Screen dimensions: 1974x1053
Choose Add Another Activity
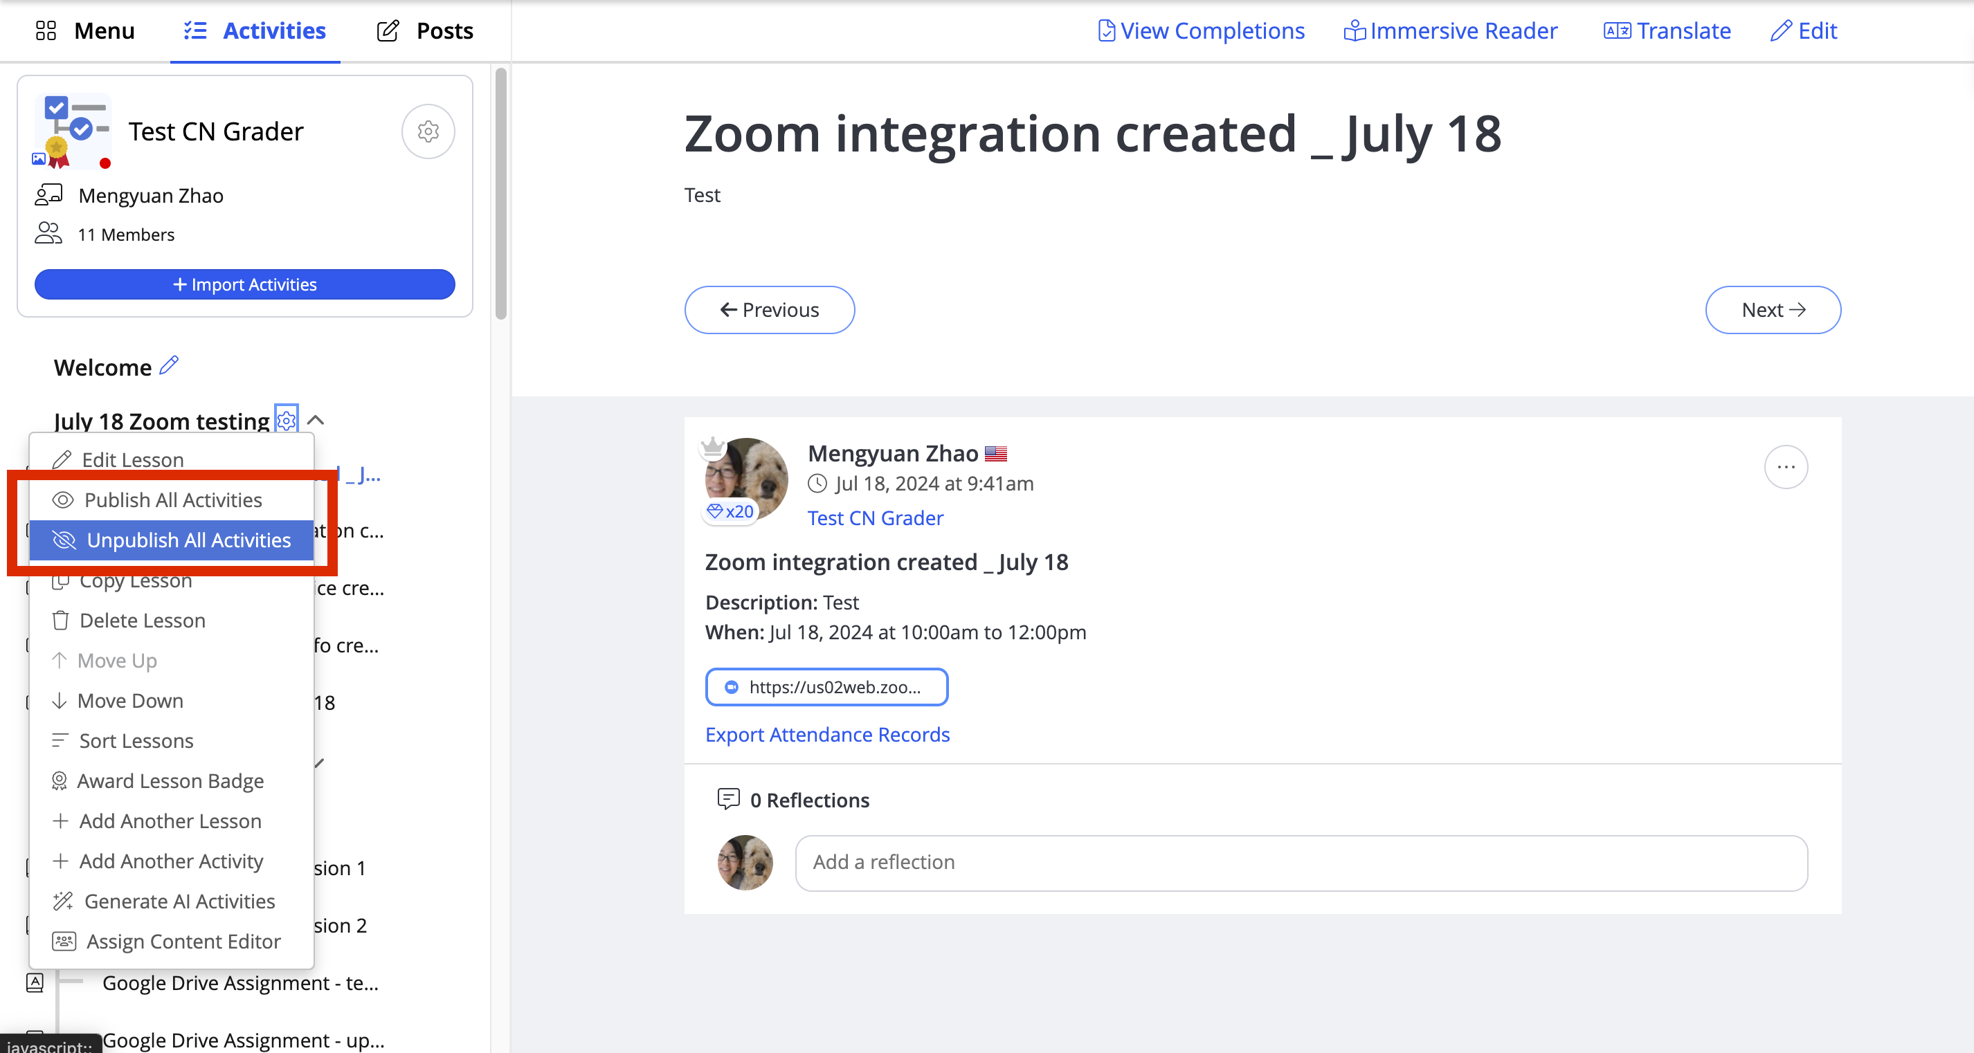point(172,861)
